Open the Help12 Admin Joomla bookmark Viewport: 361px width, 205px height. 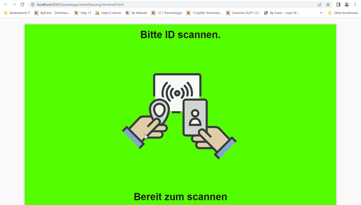(108, 13)
